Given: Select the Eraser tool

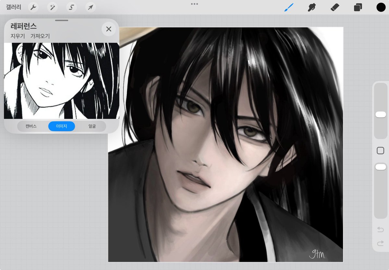Looking at the screenshot, I should [x=335, y=7].
